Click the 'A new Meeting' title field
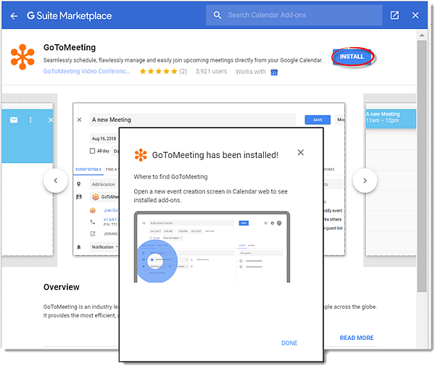This screenshot has width=435, height=366. click(192, 120)
